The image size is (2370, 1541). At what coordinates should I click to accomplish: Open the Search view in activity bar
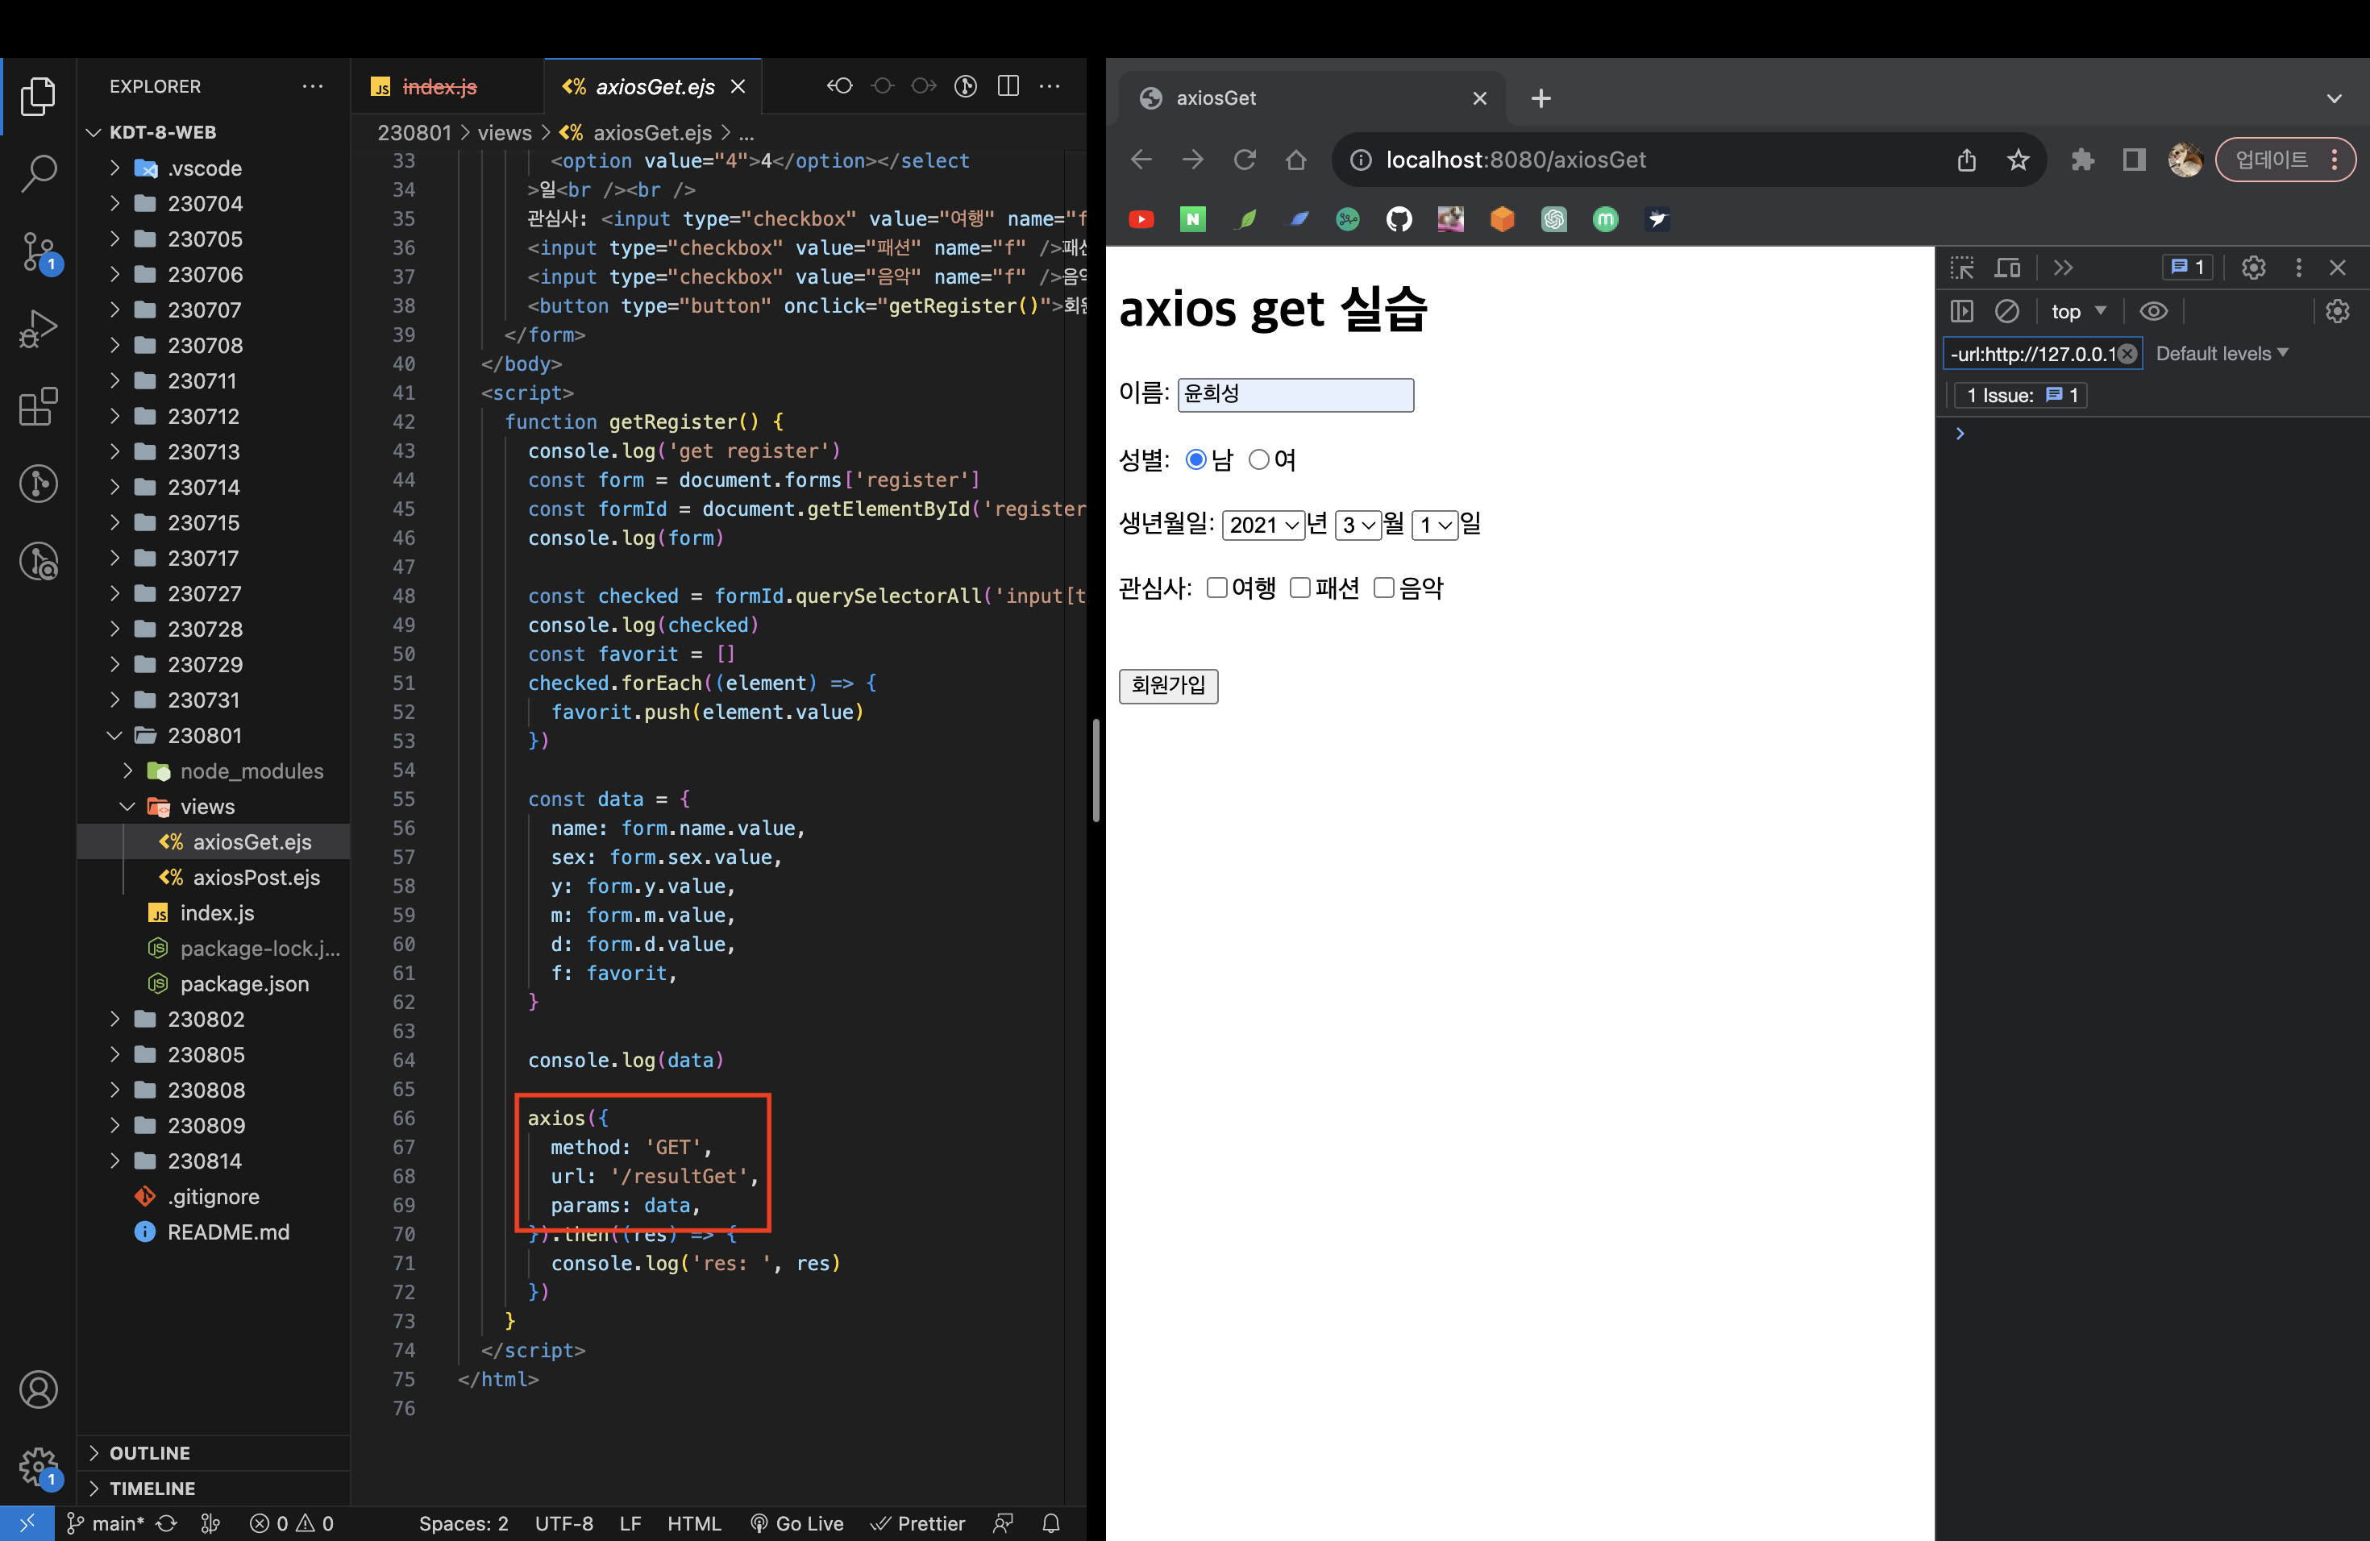coord(38,173)
